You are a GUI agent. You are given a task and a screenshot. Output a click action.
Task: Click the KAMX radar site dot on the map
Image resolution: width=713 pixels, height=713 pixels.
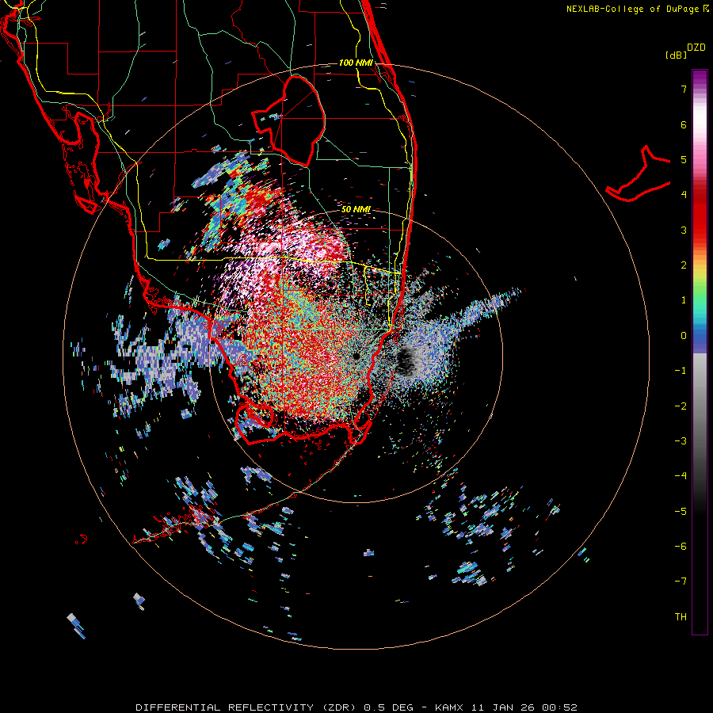point(356,356)
